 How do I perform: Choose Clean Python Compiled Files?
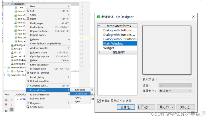pos(48,43)
